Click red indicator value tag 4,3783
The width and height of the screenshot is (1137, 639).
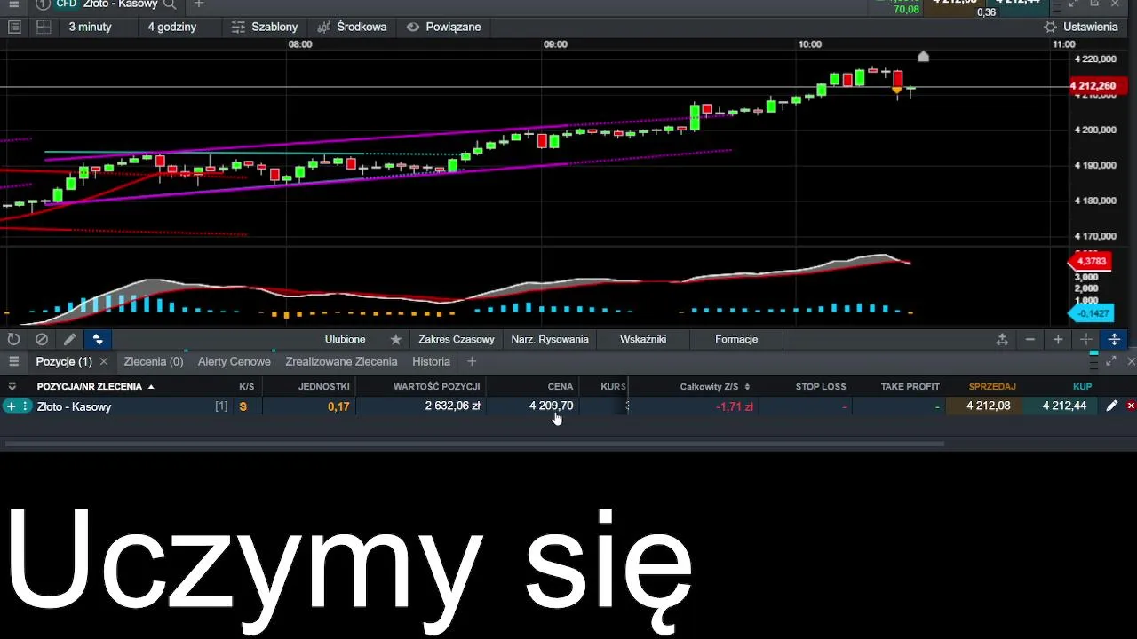(x=1091, y=261)
